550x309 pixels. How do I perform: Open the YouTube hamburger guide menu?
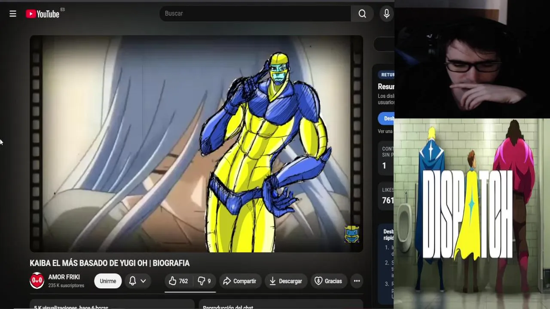[13, 14]
